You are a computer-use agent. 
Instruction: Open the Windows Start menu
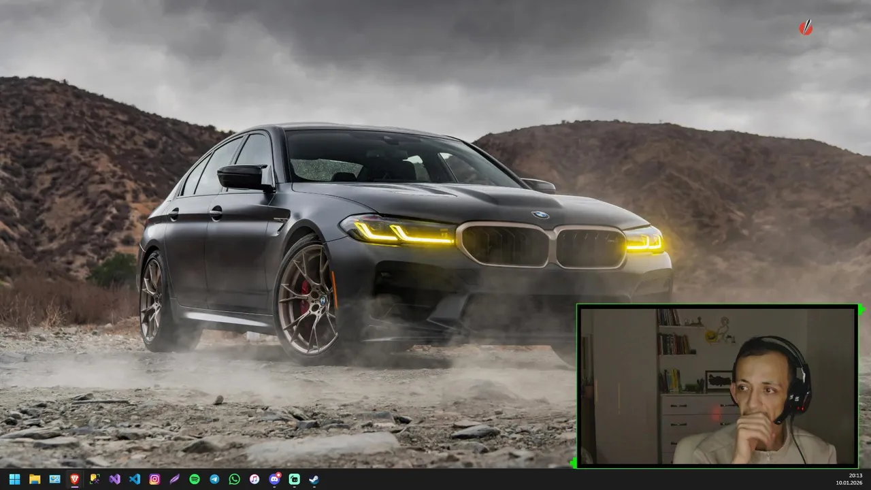coord(15,479)
